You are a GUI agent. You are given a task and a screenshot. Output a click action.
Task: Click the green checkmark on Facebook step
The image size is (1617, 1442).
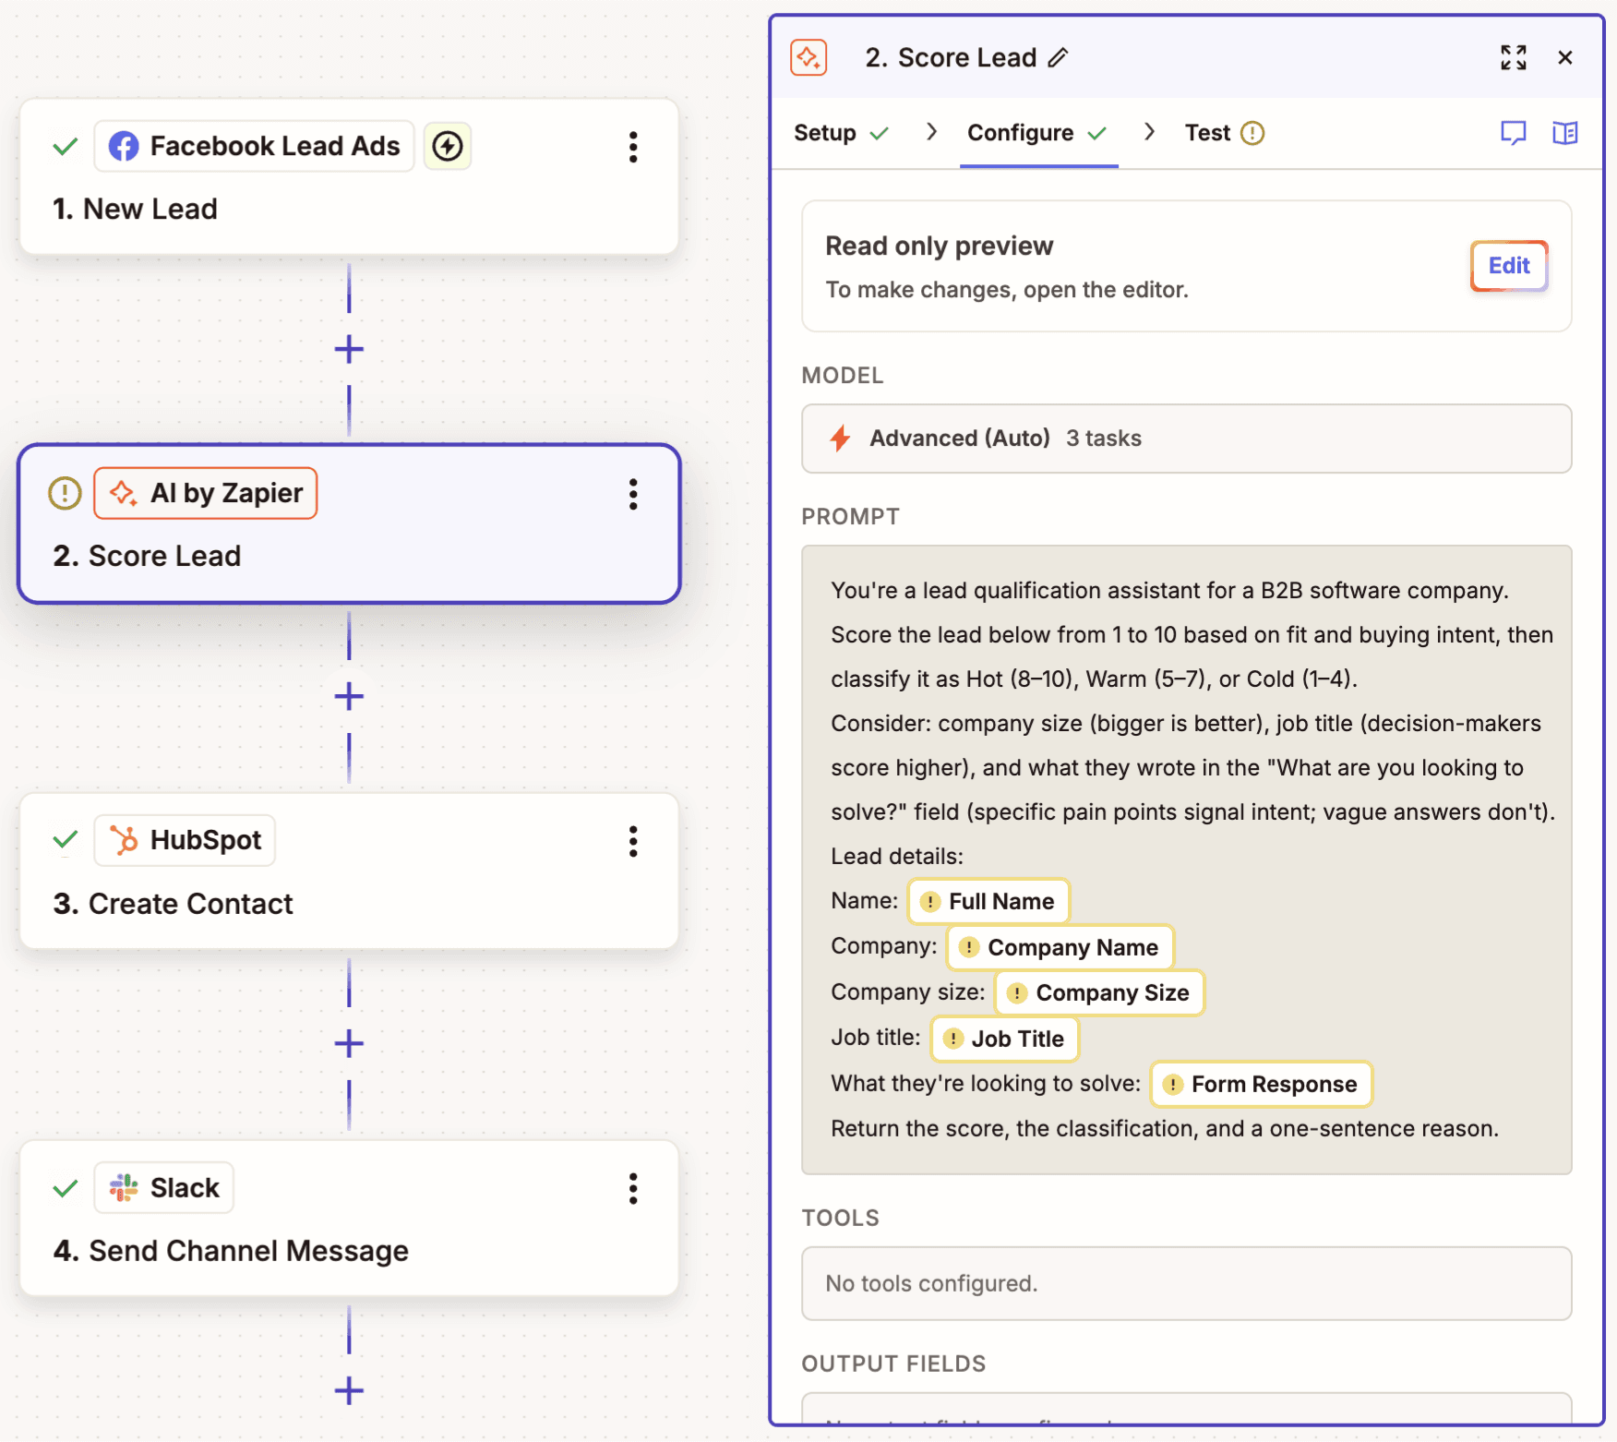click(65, 146)
